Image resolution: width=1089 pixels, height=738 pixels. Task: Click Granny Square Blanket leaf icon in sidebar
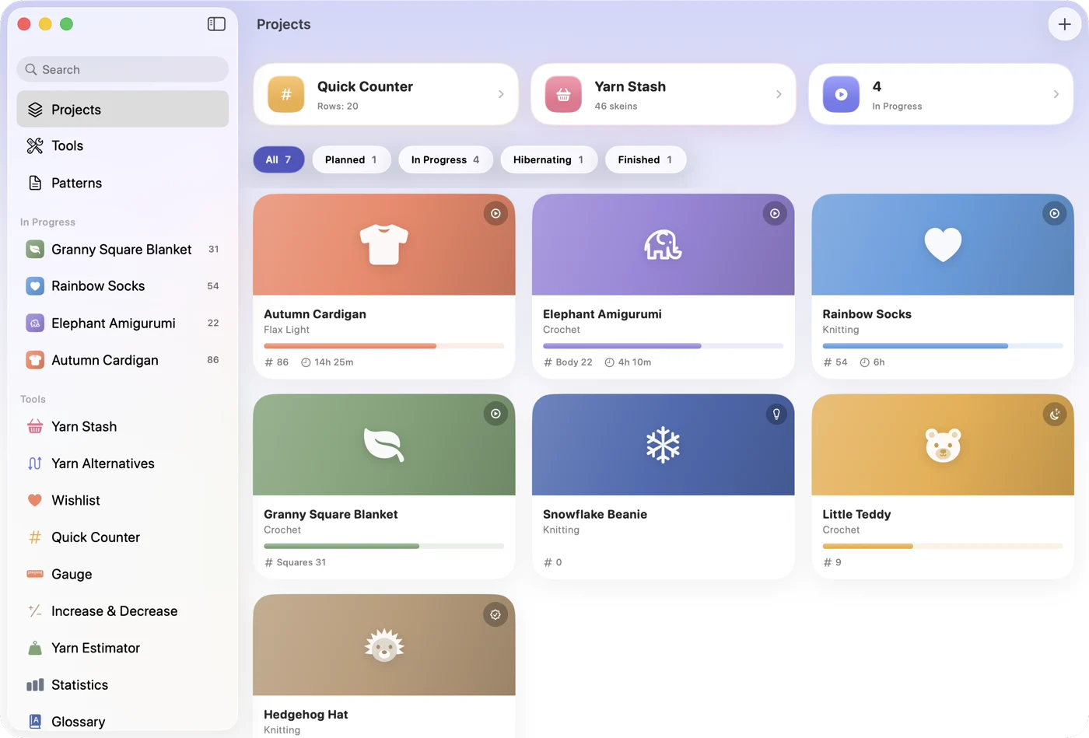pos(35,249)
